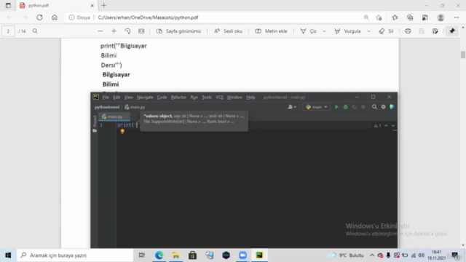Fit PDF page to width
The width and height of the screenshot is (466, 262).
(141, 31)
